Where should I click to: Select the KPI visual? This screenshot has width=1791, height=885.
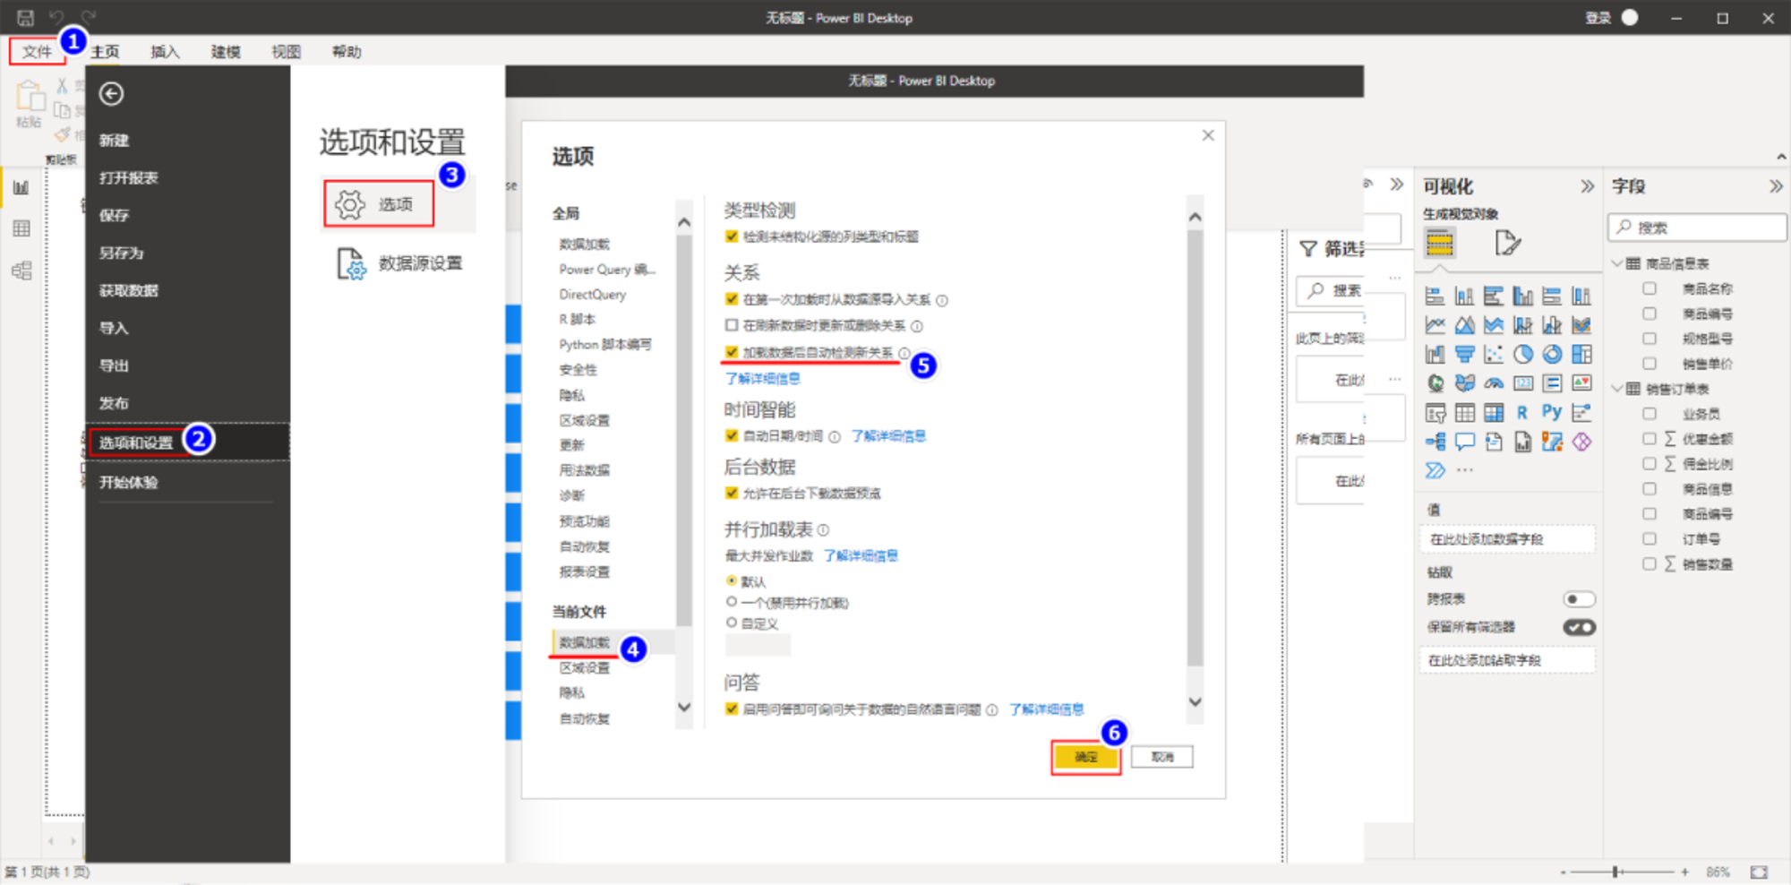coord(1581,383)
